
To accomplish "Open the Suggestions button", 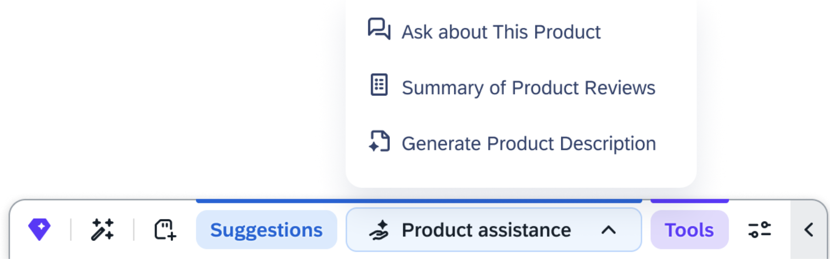I will tap(266, 230).
